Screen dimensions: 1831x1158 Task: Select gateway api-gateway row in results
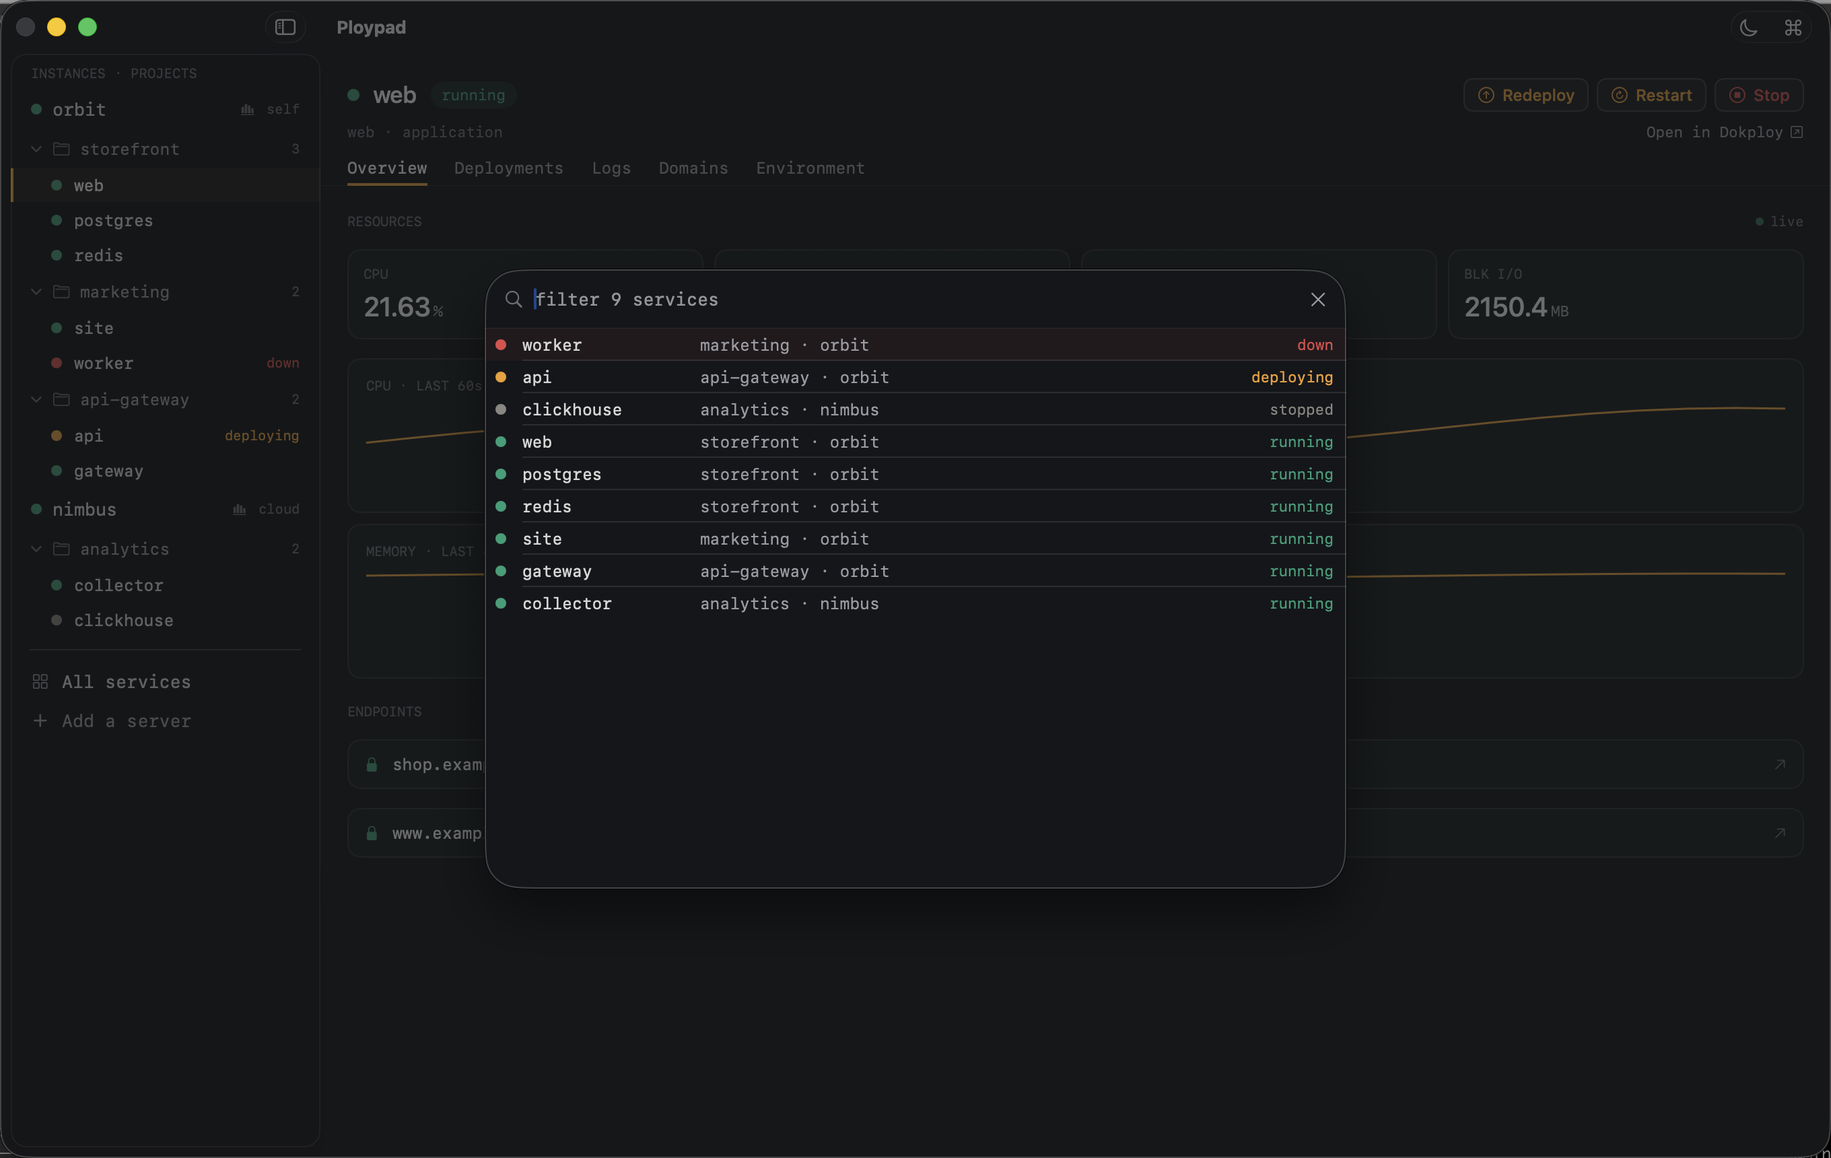point(916,571)
